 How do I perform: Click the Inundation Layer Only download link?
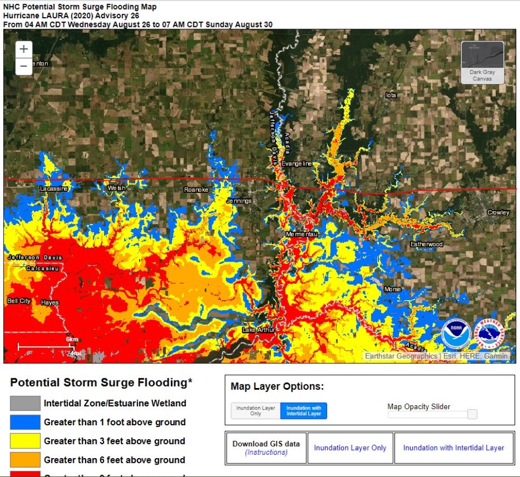350,448
